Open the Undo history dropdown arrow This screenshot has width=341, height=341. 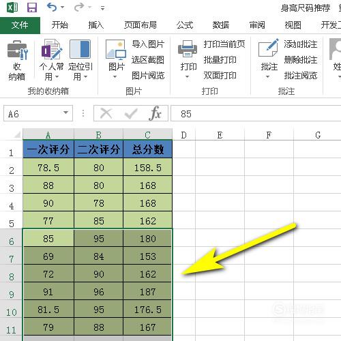click(x=62, y=8)
